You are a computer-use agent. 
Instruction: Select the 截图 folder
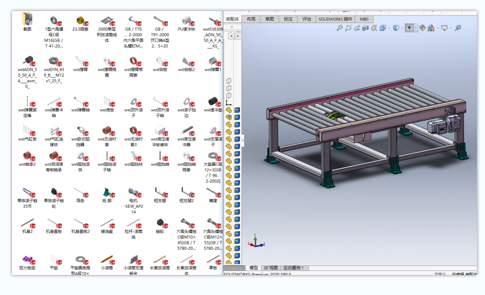(x=27, y=22)
